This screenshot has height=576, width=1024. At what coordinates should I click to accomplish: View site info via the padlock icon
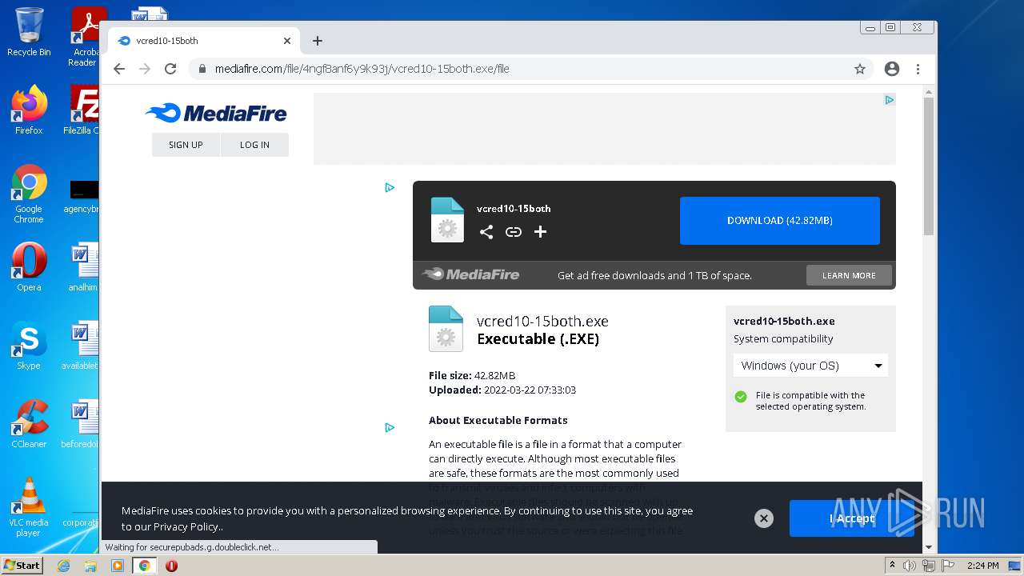pyautogui.click(x=203, y=69)
